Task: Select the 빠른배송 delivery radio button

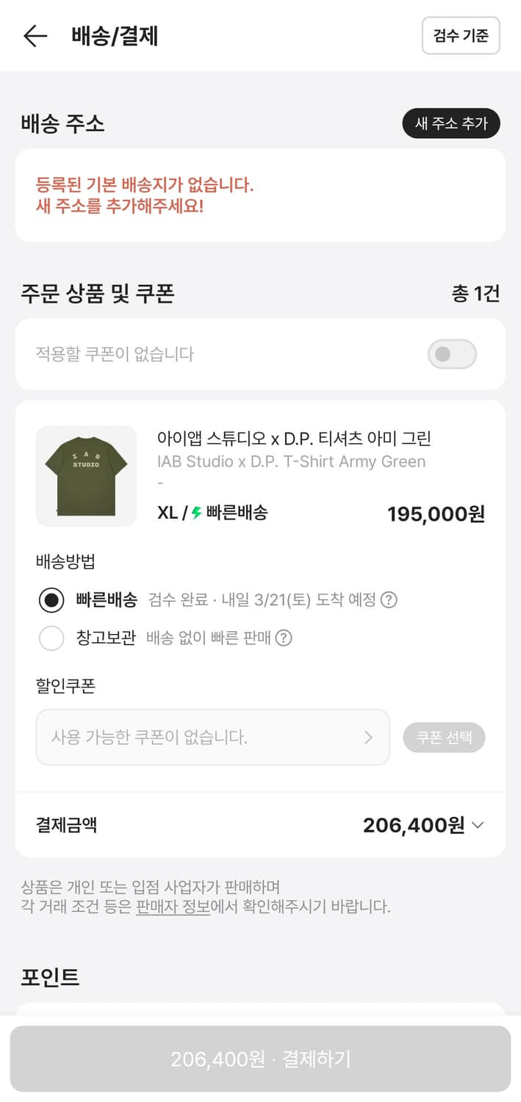Action: point(51,600)
